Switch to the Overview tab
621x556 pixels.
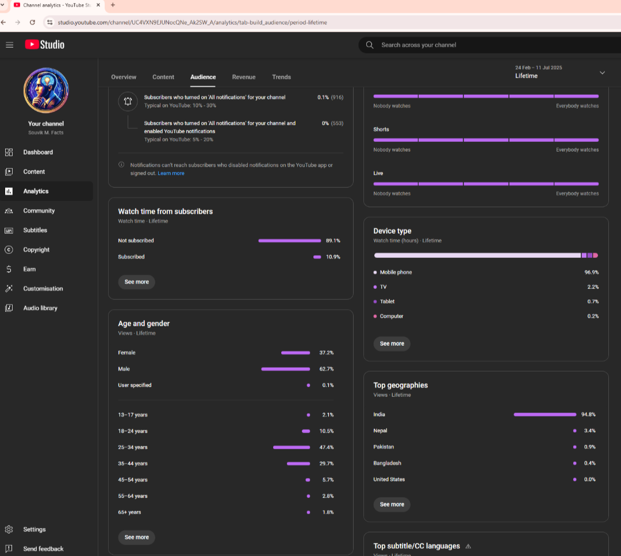124,77
